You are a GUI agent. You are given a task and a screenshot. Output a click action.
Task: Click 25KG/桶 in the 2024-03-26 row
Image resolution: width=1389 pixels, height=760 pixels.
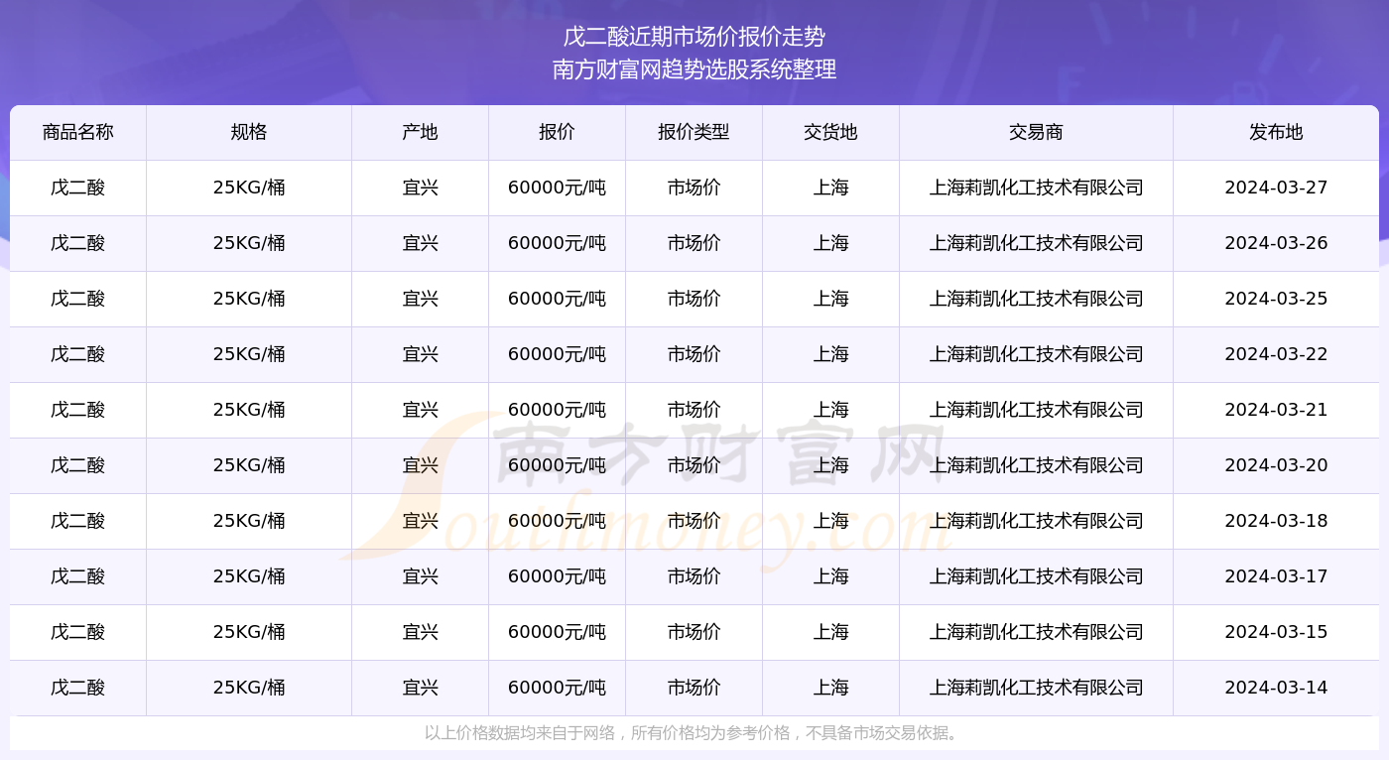click(249, 243)
